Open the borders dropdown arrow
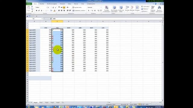Image resolution: width=193 pixels, height=108 pixels. click(48, 11)
